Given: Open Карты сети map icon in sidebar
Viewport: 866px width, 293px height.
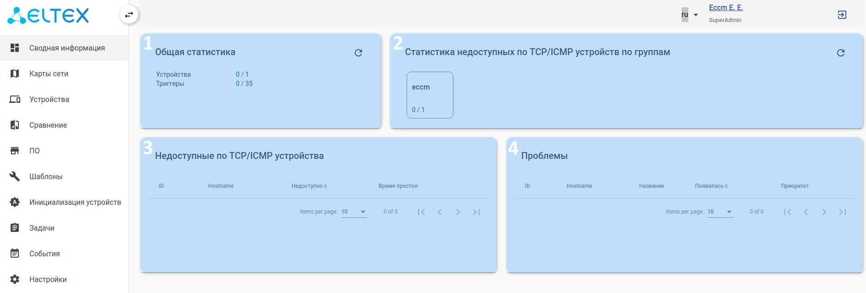Looking at the screenshot, I should [15, 73].
